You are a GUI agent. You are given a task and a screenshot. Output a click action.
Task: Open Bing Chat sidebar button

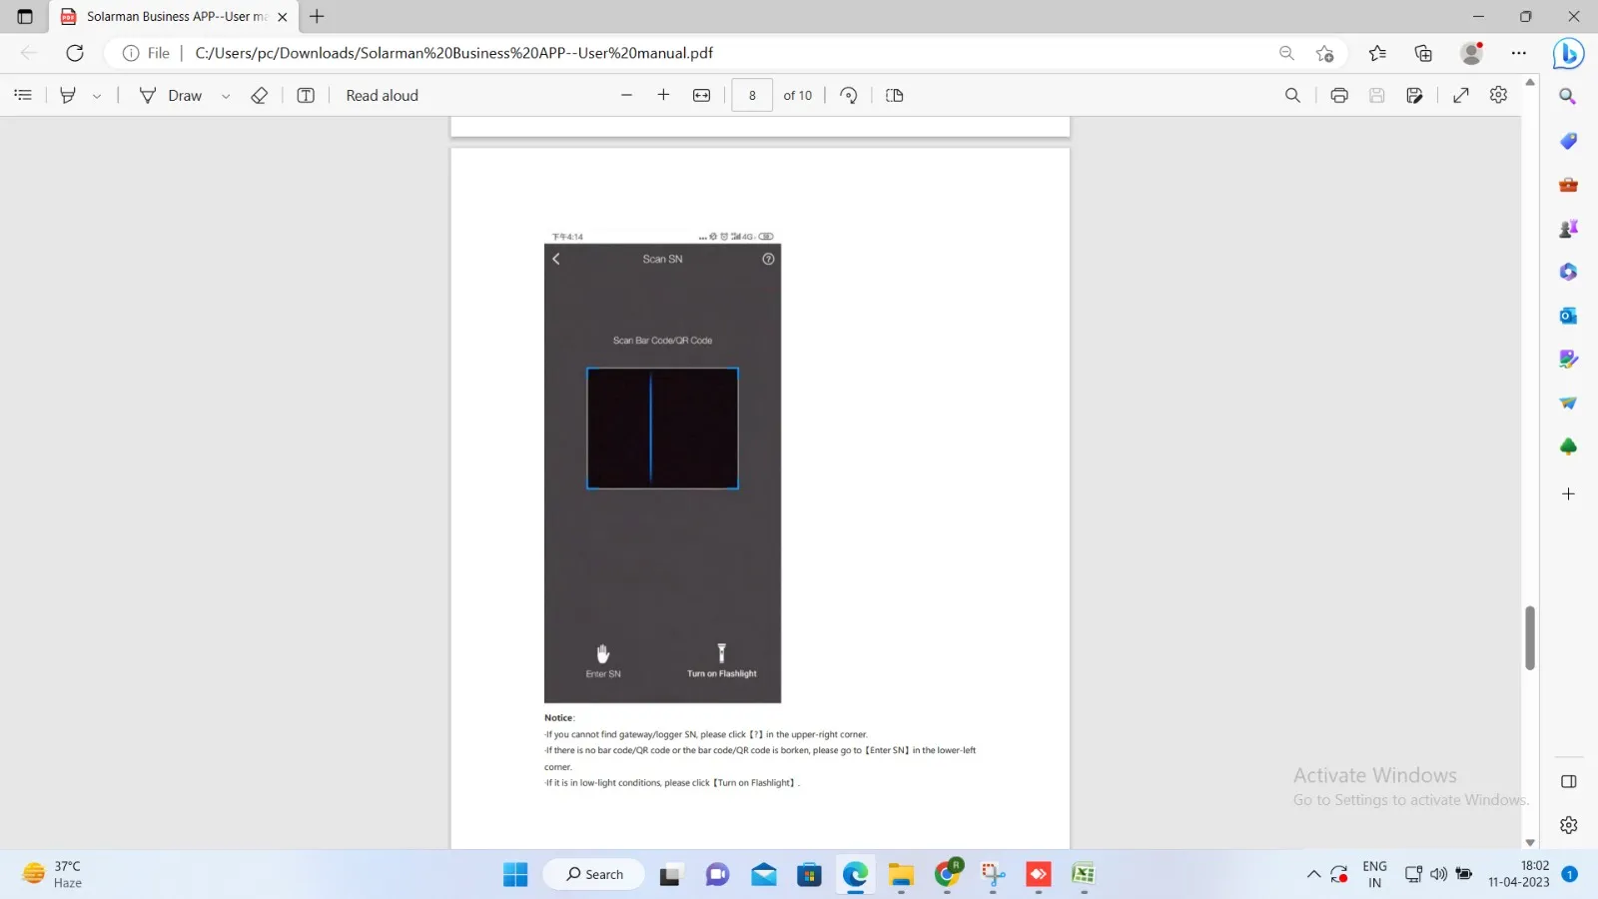1568,53
